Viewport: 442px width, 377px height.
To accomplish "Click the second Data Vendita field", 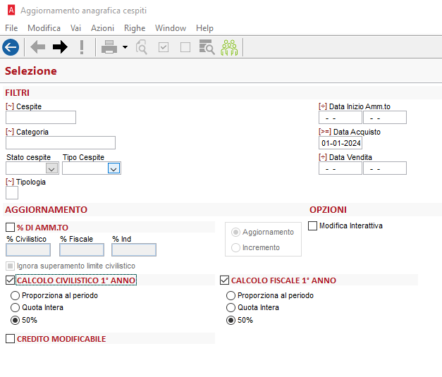I will point(385,168).
